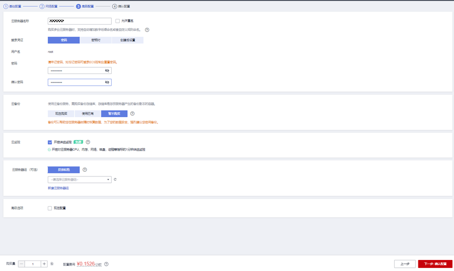This screenshot has height=271, width=454.
Task: Open help icon next to cloud backup options
Action: (132, 113)
